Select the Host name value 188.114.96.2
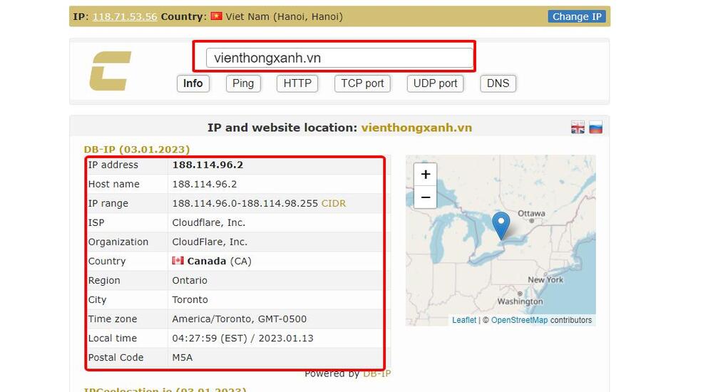713x392 pixels. point(205,184)
